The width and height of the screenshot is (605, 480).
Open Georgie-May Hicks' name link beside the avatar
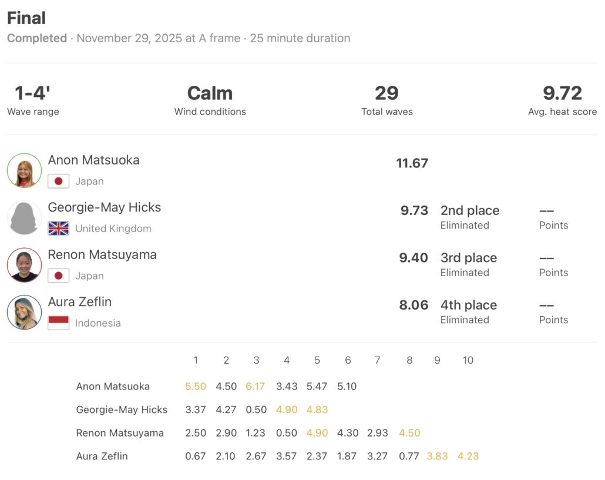pos(104,207)
